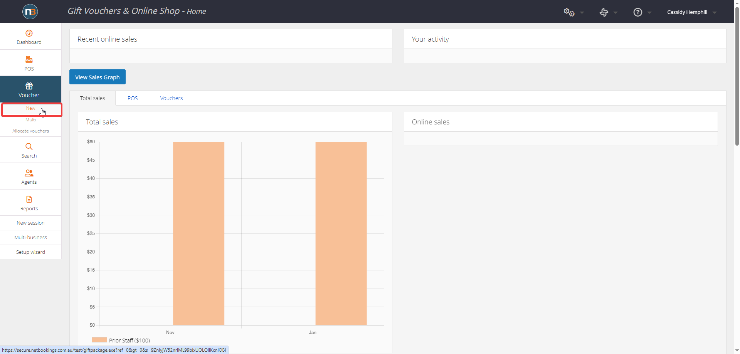Click the Recent online sales heading

(107, 39)
